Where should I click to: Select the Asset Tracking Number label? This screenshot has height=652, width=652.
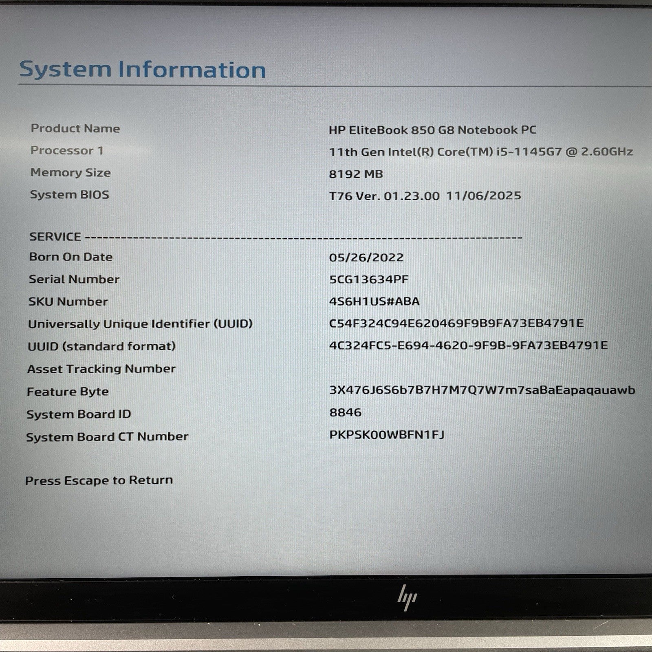(x=101, y=369)
